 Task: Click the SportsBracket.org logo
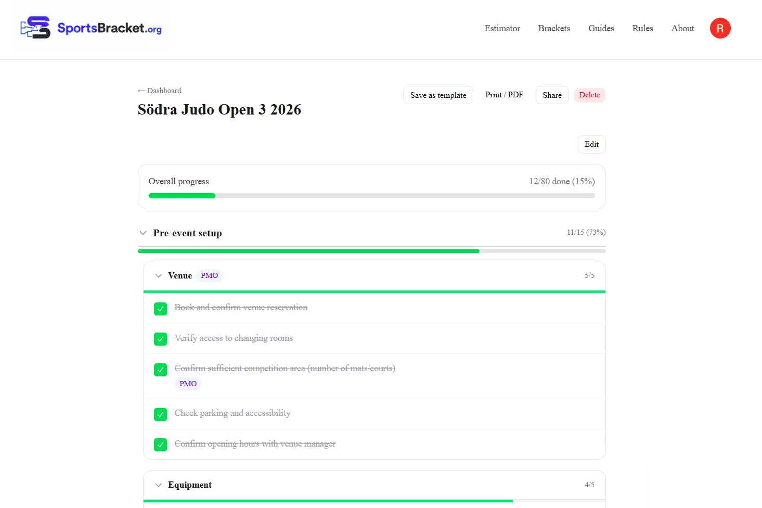(x=91, y=28)
